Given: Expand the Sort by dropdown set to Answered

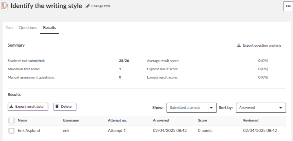Looking at the screenshot, I should pos(261,108).
